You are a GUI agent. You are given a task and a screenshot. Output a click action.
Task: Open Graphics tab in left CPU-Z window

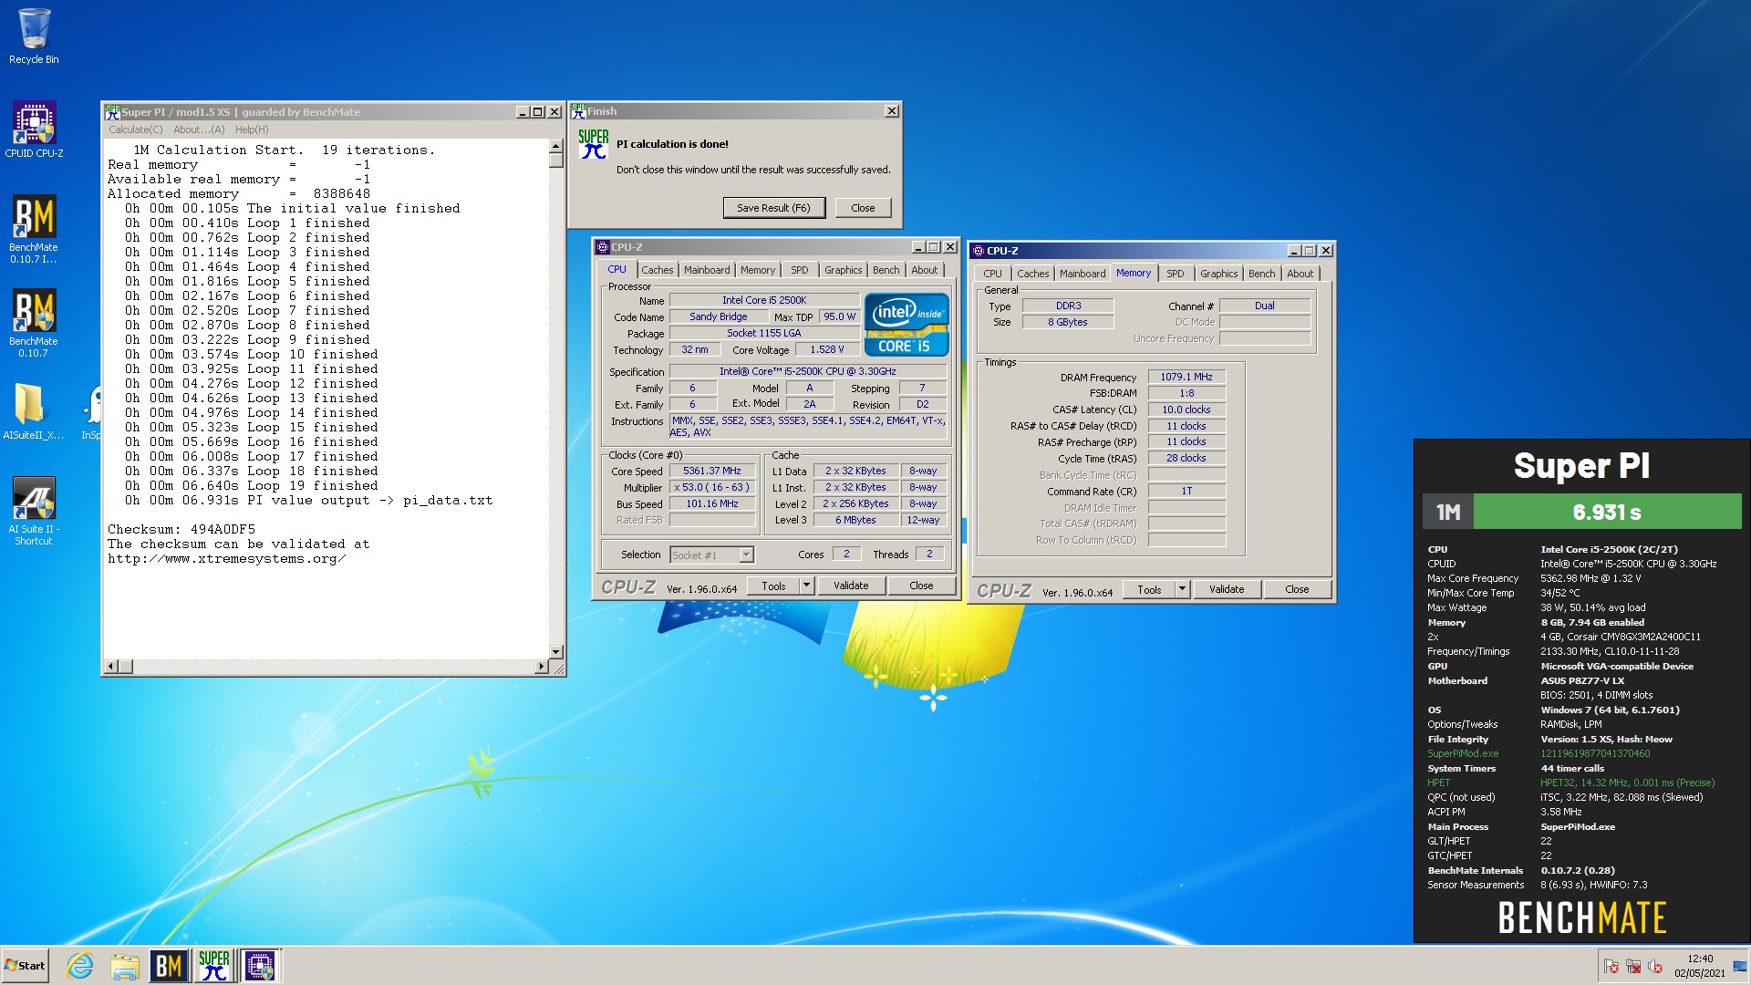point(843,270)
